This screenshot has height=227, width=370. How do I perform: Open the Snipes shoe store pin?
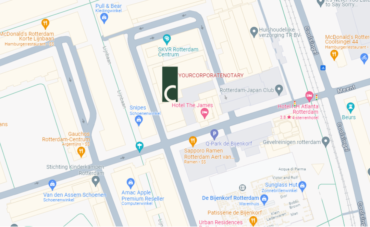(x=139, y=121)
